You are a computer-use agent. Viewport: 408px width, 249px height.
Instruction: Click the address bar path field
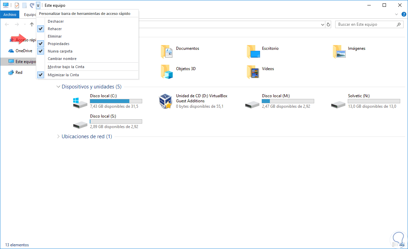229,25
